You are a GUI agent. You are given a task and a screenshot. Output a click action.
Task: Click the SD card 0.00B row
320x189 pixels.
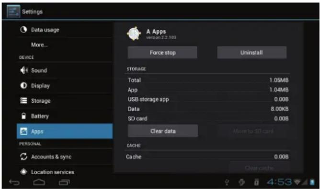pyautogui.click(x=208, y=118)
